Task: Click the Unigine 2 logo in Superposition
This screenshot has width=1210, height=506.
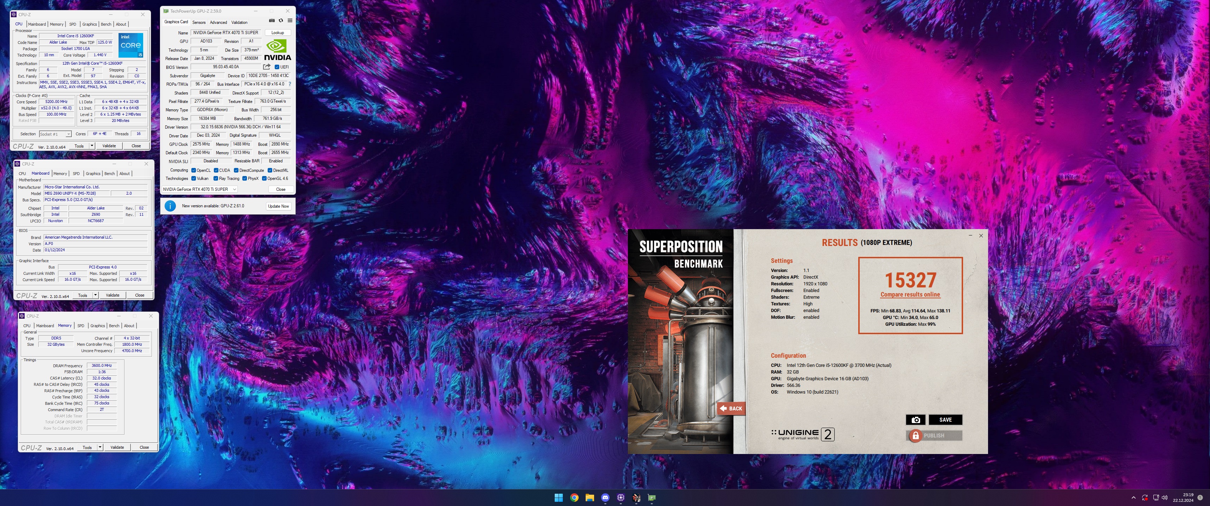Action: (x=803, y=434)
